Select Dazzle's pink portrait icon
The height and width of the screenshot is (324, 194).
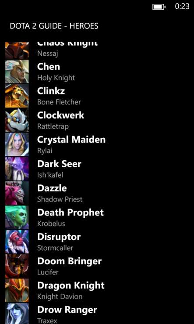click(17, 193)
